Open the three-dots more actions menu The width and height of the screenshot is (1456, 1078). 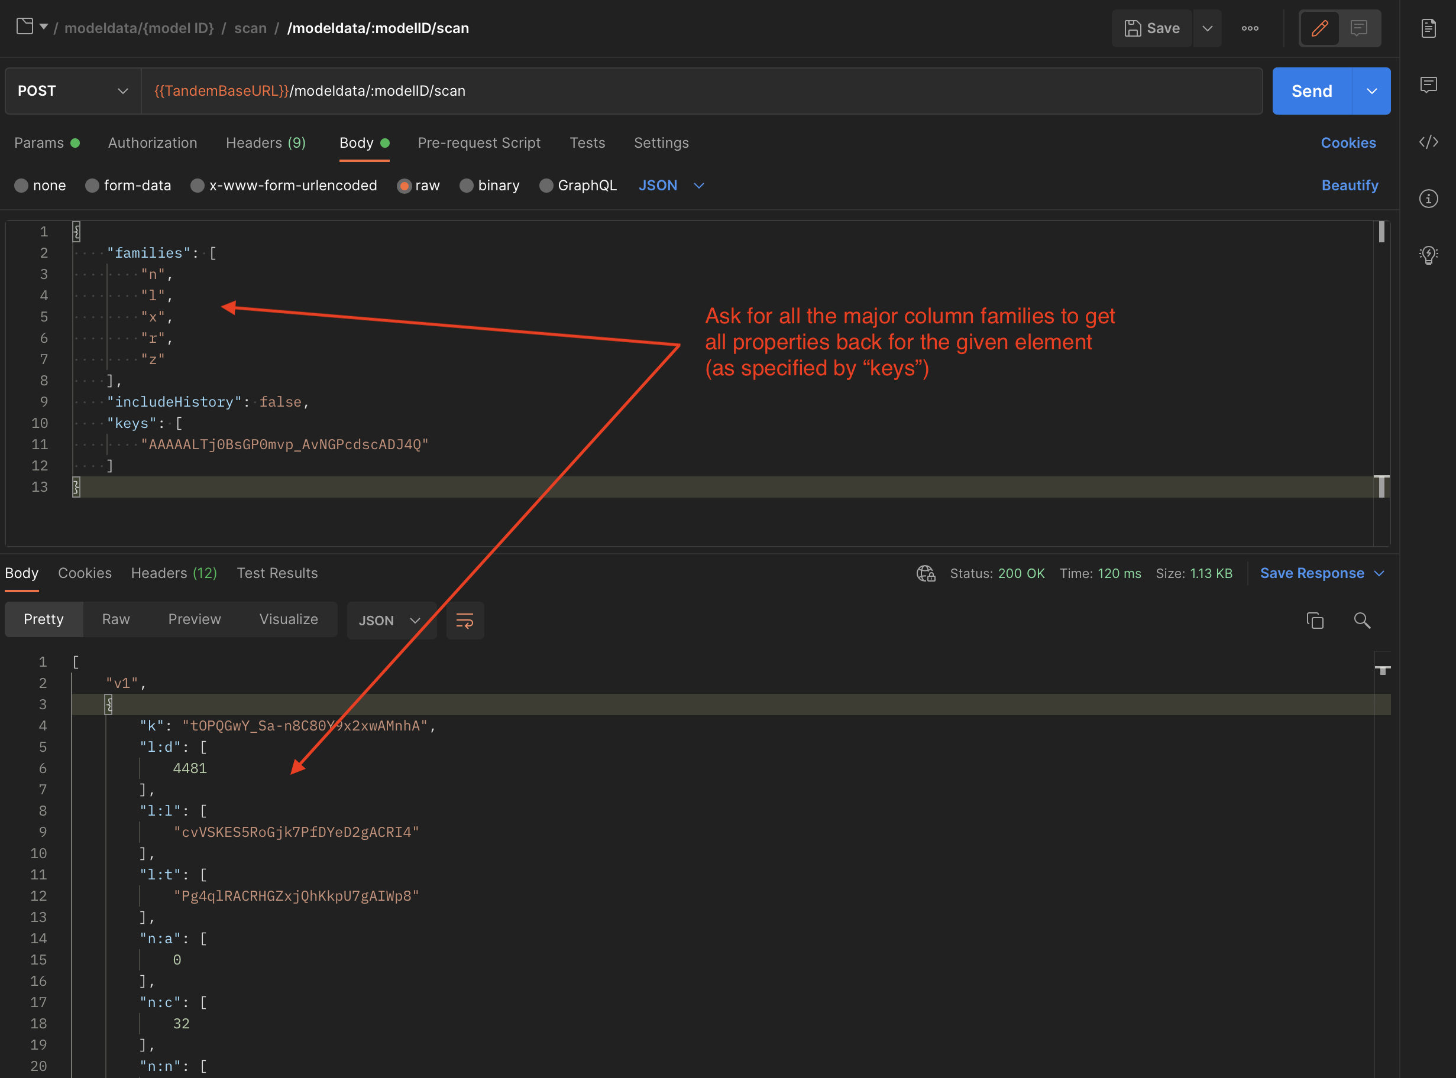click(1250, 28)
